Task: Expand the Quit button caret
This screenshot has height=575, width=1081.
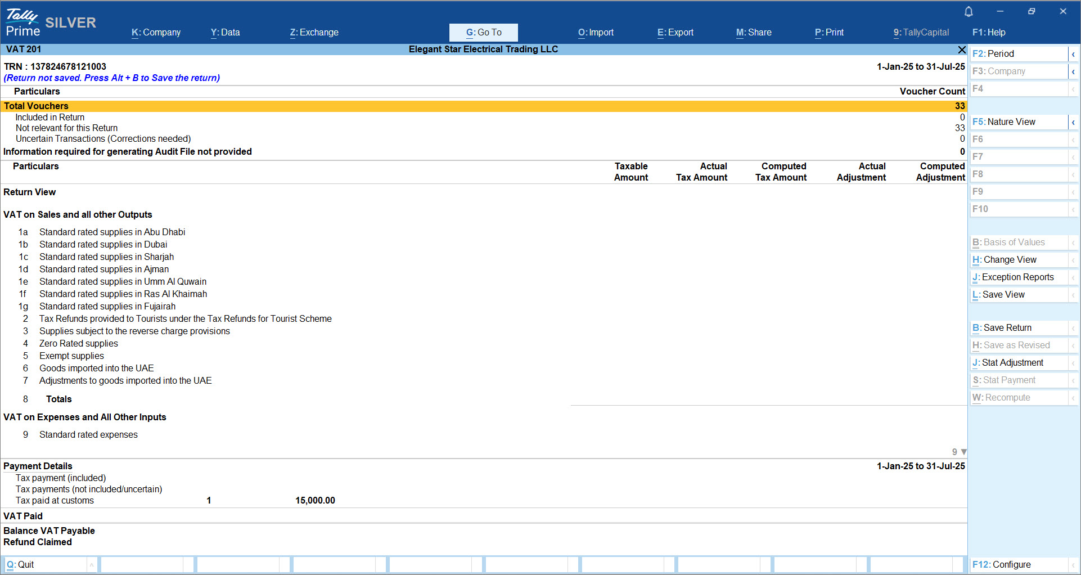Action: click(91, 565)
